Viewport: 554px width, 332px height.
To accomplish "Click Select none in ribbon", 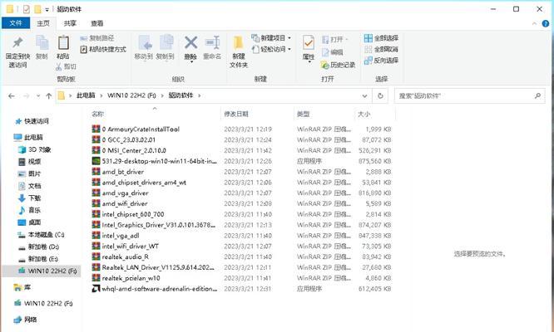I will click(x=381, y=49).
